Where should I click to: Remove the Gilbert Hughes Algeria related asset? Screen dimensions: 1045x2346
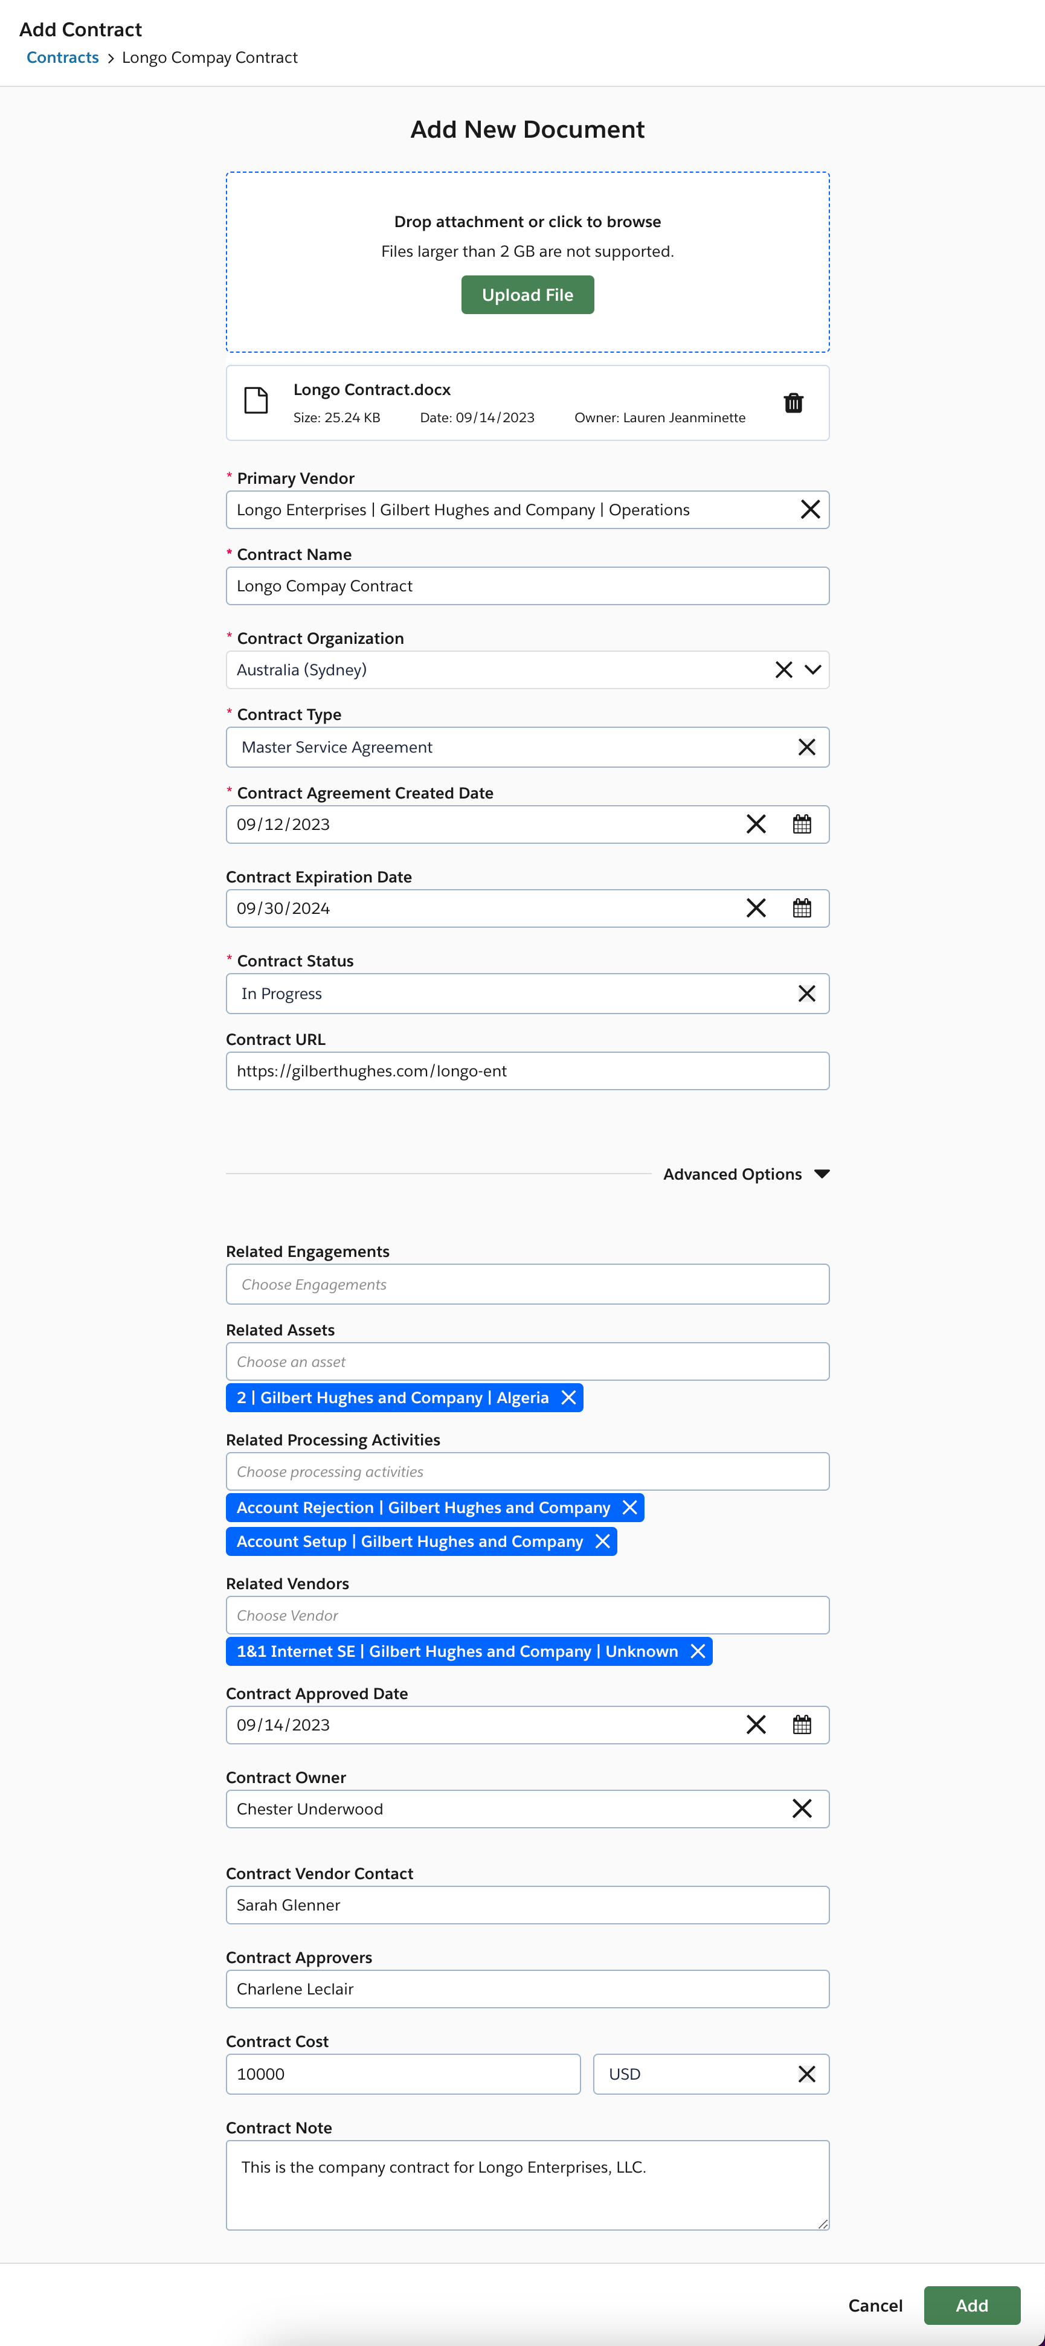click(568, 1397)
